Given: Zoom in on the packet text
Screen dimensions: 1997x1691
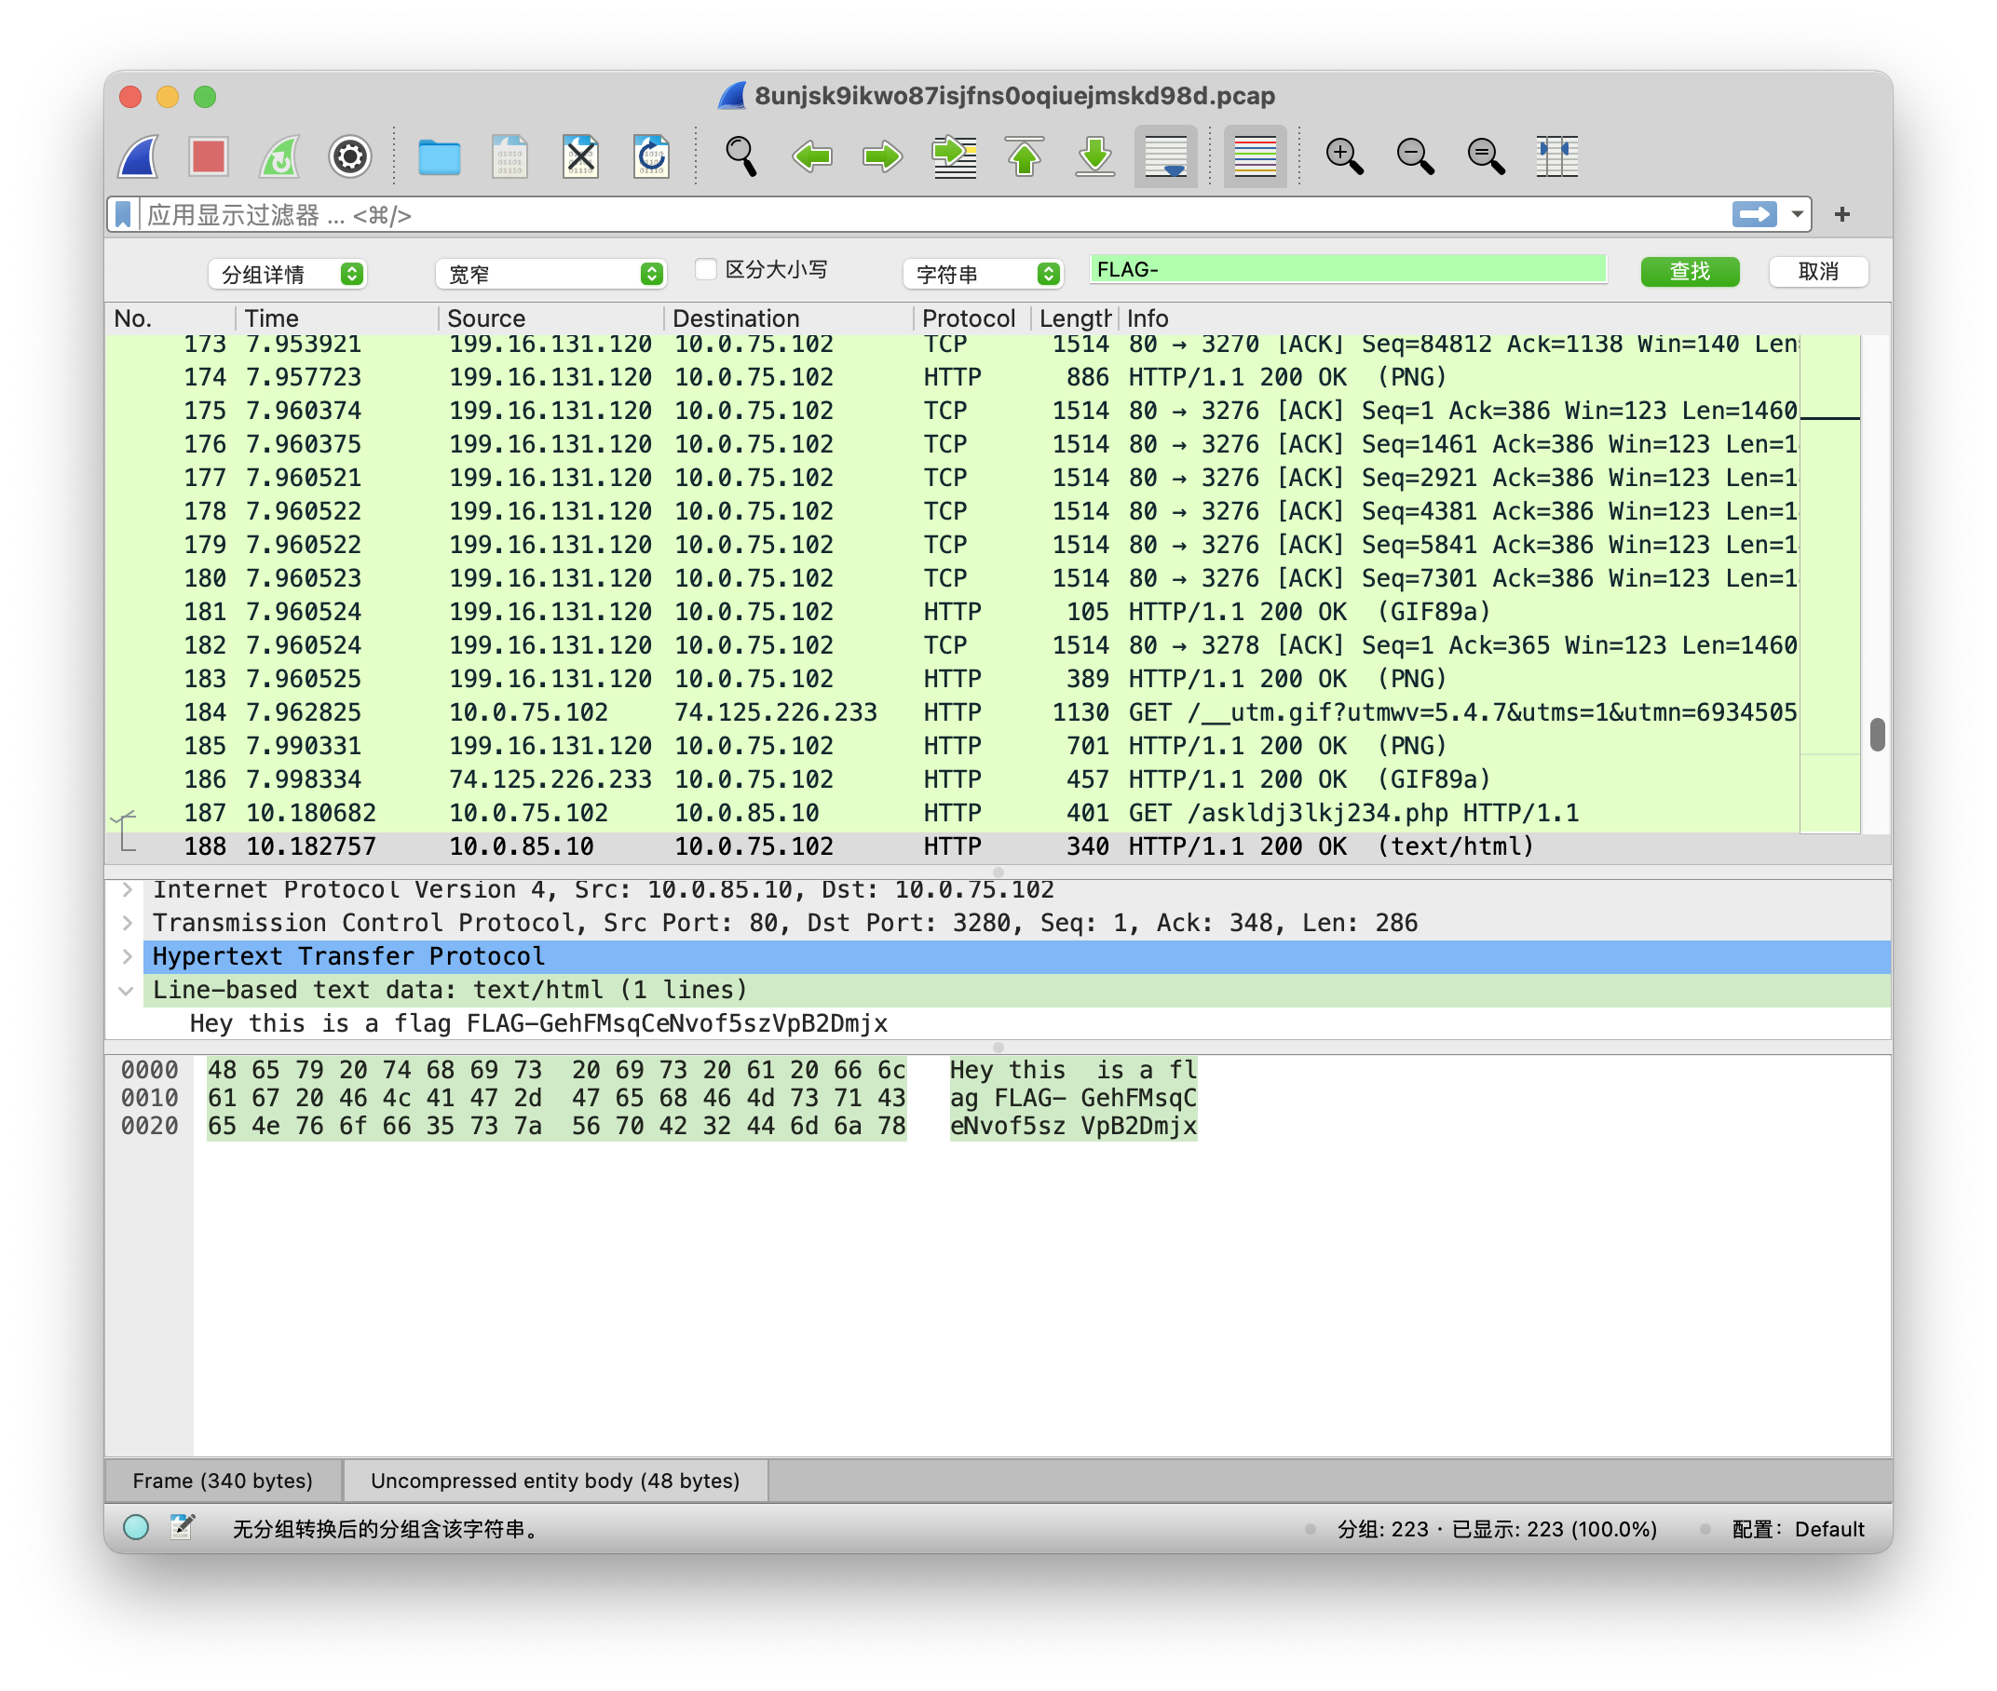Looking at the screenshot, I should click(1344, 156).
